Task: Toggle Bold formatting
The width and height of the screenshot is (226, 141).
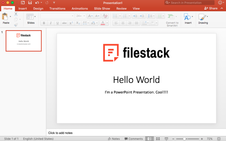Action: click(44, 23)
